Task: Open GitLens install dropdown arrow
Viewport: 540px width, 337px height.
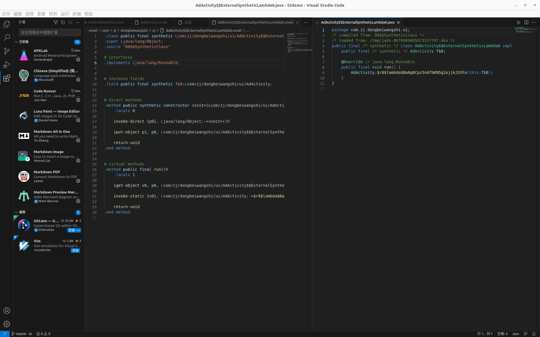Action: 79,230
